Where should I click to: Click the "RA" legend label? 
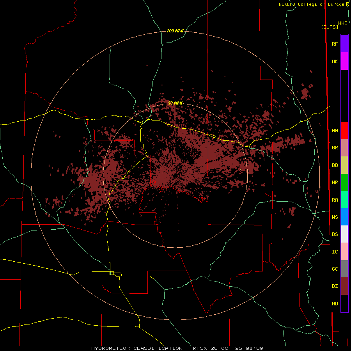pyautogui.click(x=335, y=200)
